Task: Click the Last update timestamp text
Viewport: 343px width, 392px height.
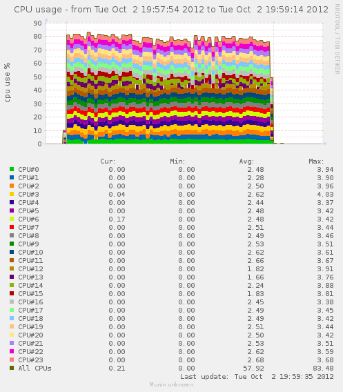Action: pos(257,377)
